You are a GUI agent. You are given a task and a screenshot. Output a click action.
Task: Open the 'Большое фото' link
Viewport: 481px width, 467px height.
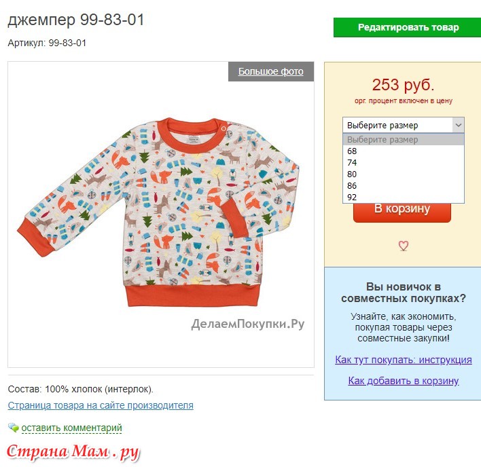[x=271, y=71]
